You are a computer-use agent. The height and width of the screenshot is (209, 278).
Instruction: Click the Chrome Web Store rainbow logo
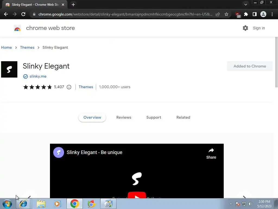tap(17, 28)
